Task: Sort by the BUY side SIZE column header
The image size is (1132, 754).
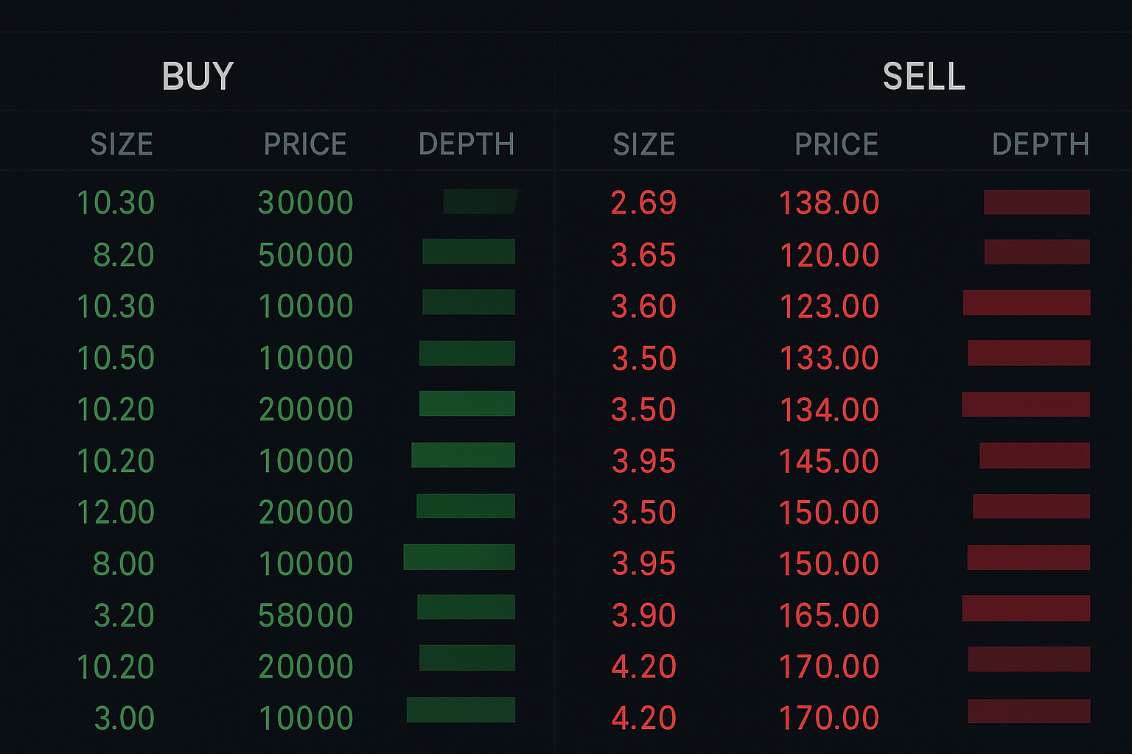Action: click(122, 144)
